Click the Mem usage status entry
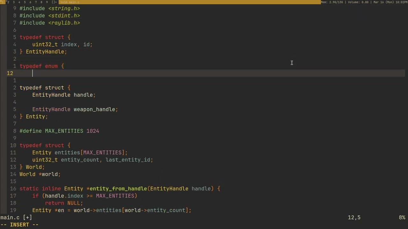Image resolution: width=408 pixels, height=229 pixels. click(332, 2)
